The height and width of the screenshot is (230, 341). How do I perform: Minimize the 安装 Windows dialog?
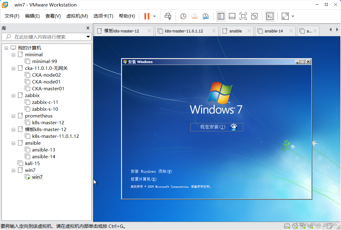(297, 62)
